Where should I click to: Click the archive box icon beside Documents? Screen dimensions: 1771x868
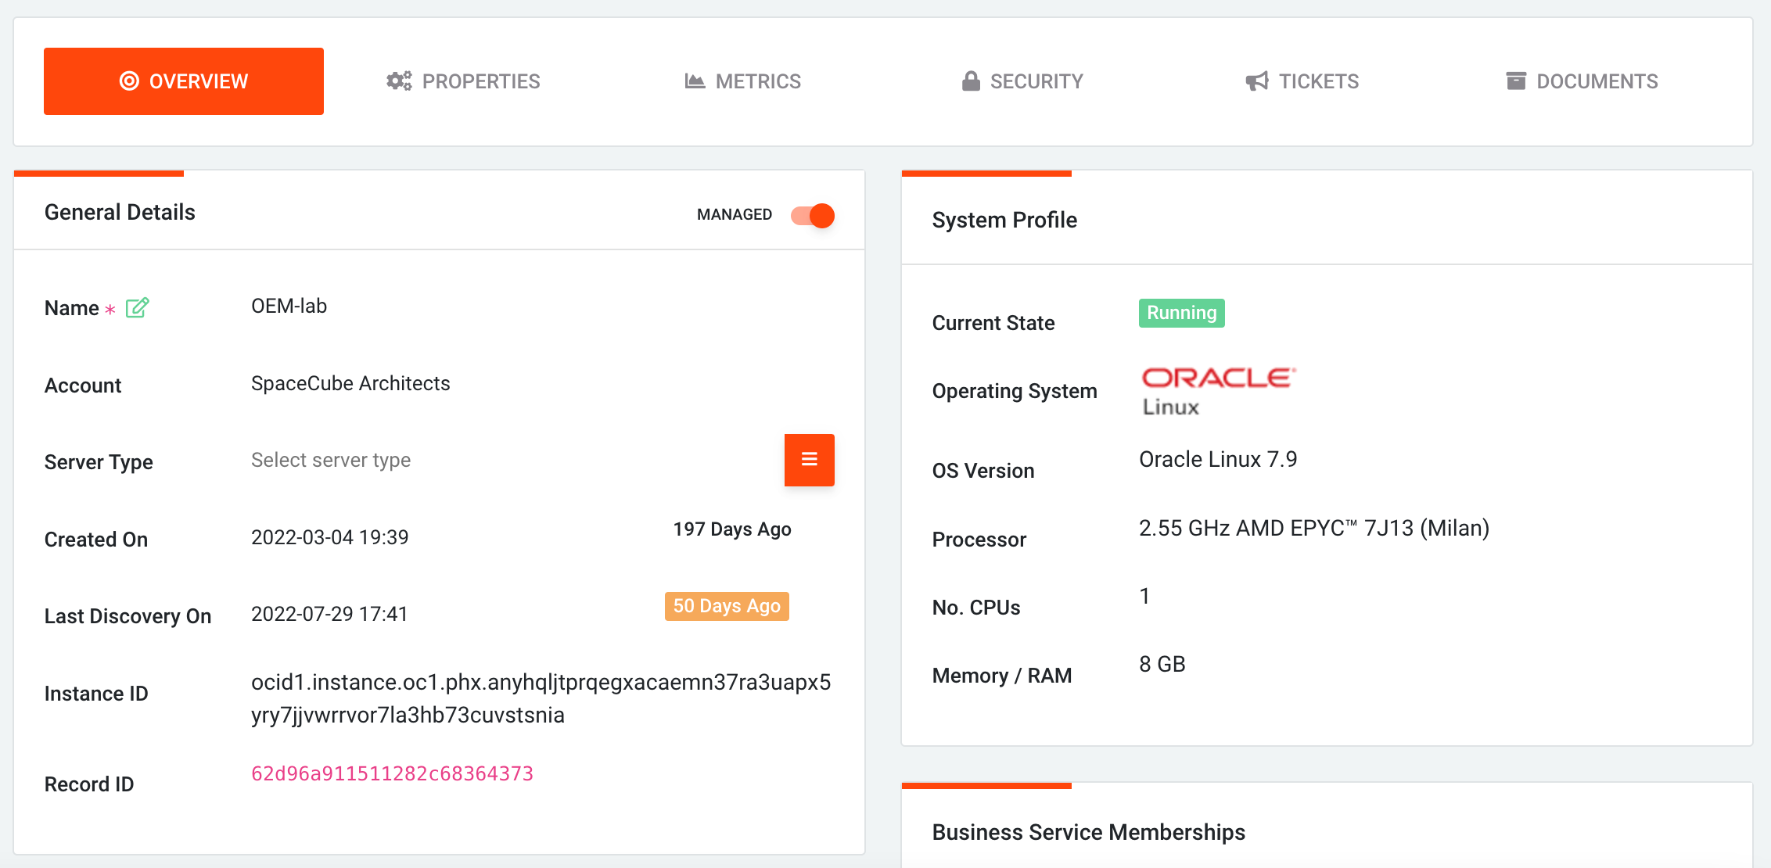[x=1516, y=81]
